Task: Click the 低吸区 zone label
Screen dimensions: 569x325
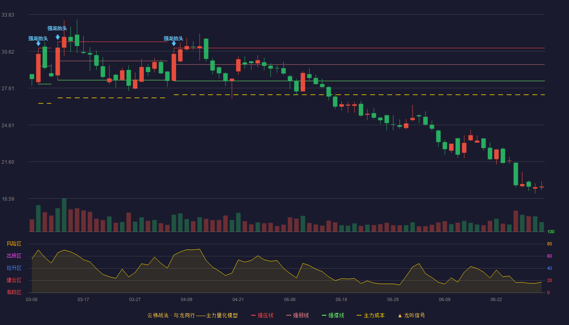Action: click(x=14, y=292)
